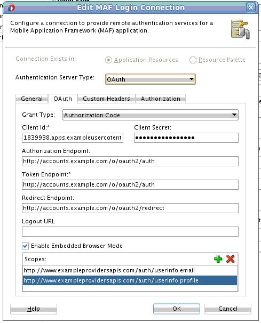261x323 pixels.
Task: Toggle Enable Embedded Browser Mode checkbox
Action: 26,246
